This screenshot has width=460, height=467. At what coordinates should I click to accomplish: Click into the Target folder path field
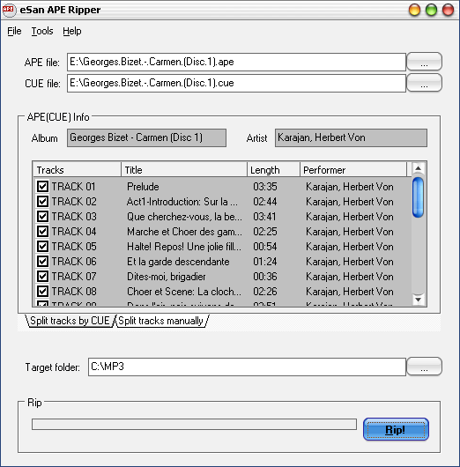coord(247,367)
